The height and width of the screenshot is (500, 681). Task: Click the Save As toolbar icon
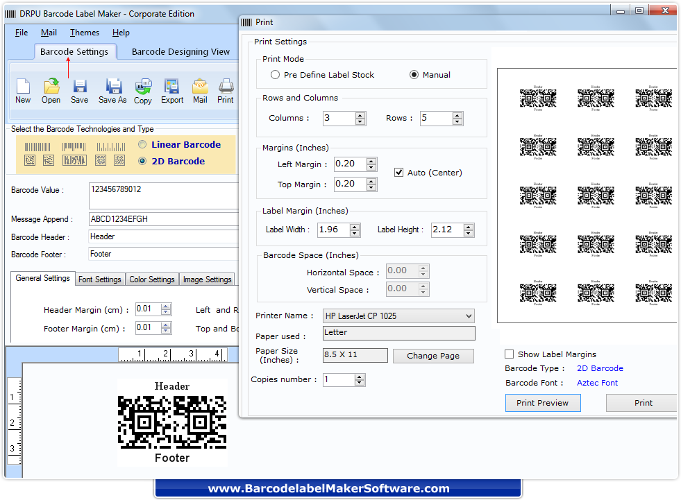[x=112, y=91]
